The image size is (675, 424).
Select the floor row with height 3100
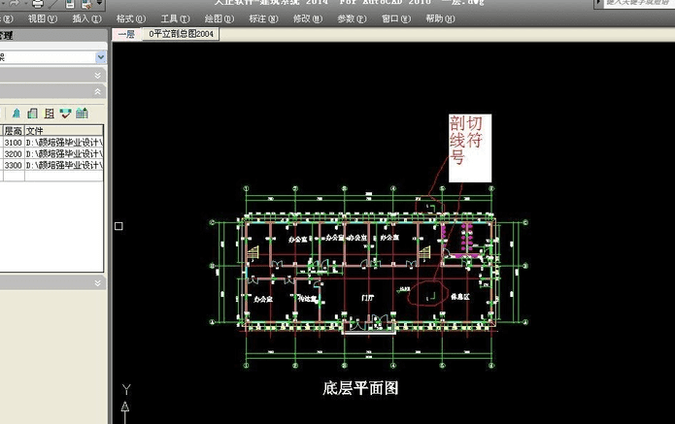point(51,142)
